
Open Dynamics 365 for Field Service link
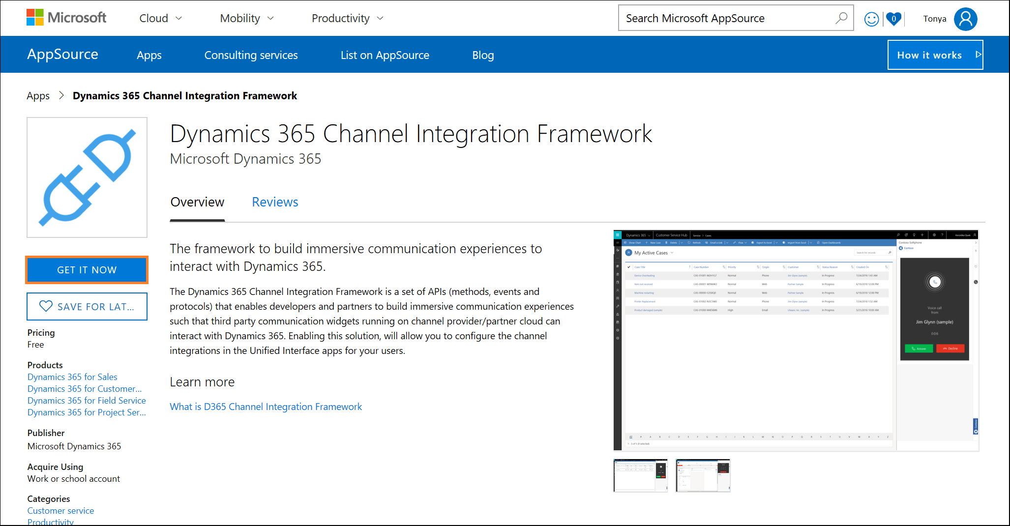87,401
